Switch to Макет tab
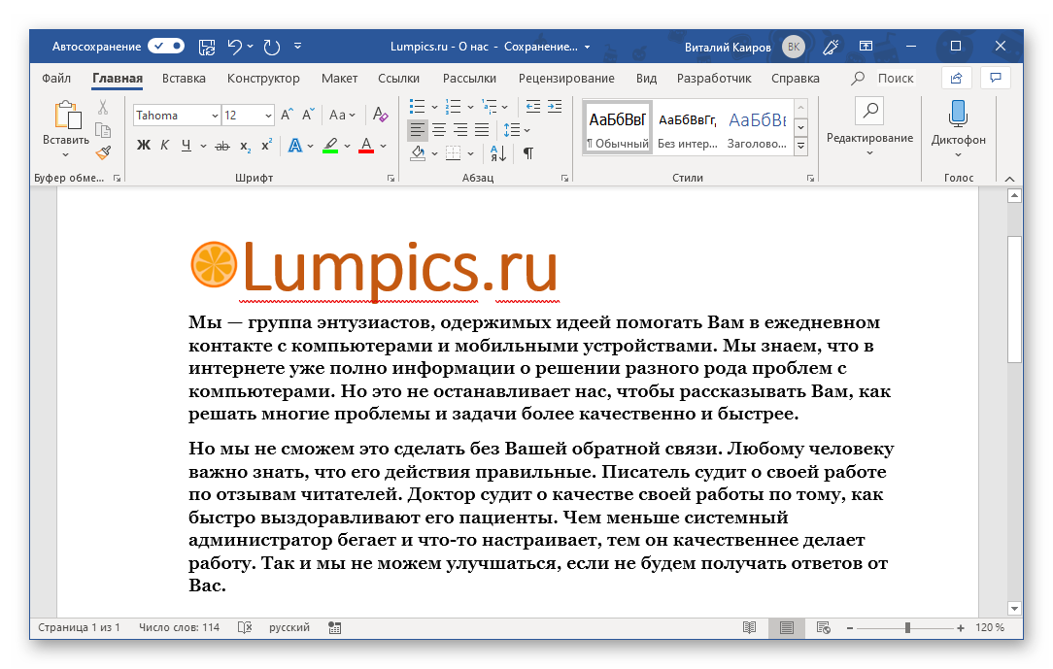1053x669 pixels. tap(339, 79)
